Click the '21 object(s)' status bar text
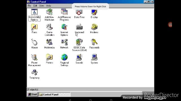The width and height of the screenshot is (181, 101). (x=33, y=89)
